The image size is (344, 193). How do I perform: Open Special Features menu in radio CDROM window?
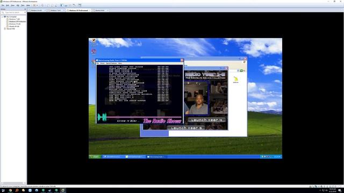[111, 63]
